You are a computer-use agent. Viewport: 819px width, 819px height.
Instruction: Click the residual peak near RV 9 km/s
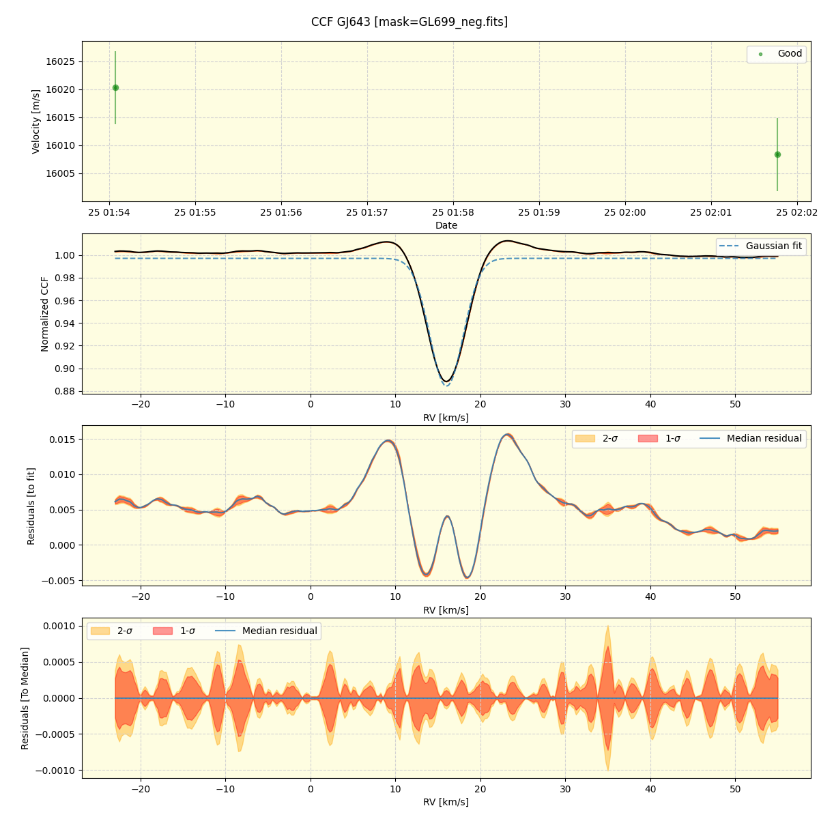(x=388, y=441)
